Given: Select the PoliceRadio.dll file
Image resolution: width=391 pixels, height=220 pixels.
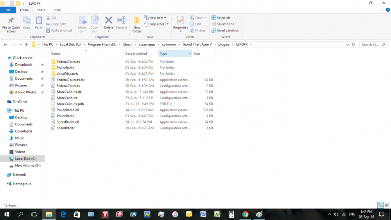Looking at the screenshot, I should click(68, 110).
